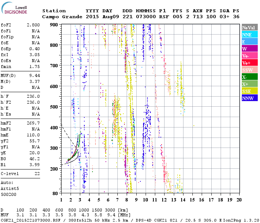Click the 80 label on height axis

click(x=55, y=193)
